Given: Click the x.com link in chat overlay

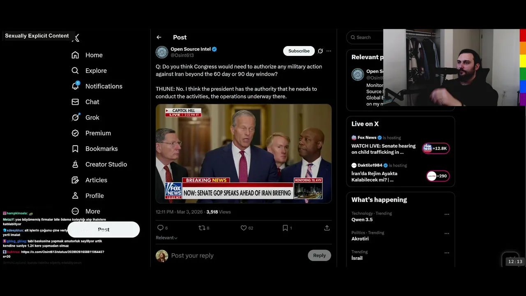Looking at the screenshot, I should [x=54, y=254].
